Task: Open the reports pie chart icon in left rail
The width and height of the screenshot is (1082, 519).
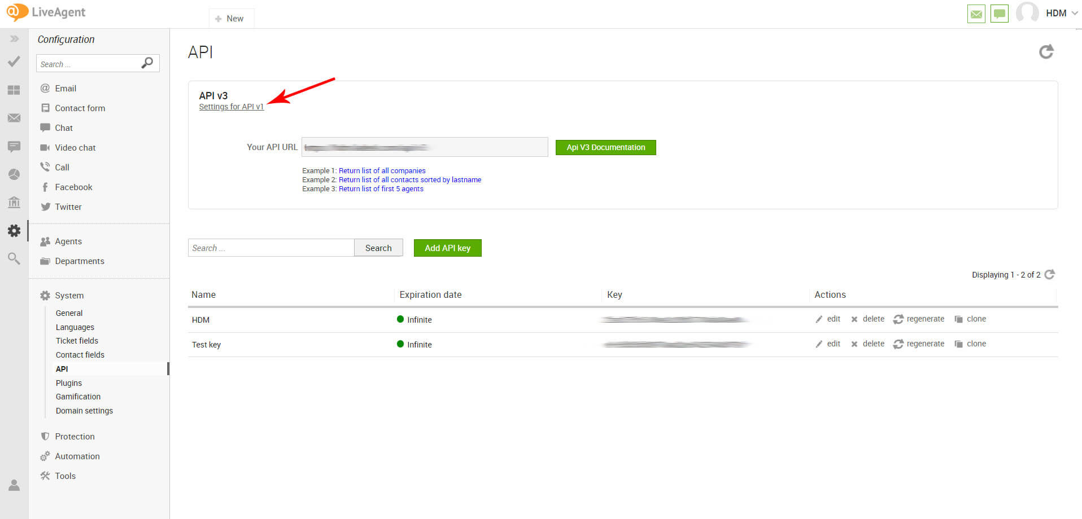Action: click(x=14, y=174)
